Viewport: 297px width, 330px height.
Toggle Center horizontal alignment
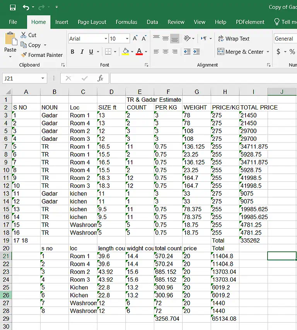(166, 51)
